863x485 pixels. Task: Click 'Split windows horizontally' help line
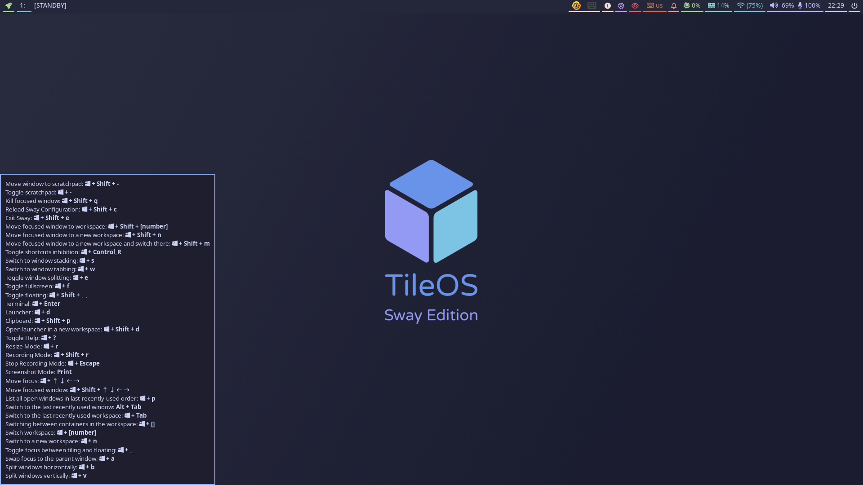coord(50,467)
